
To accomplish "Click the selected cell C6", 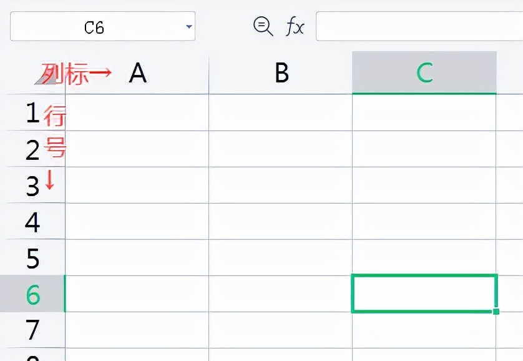I will click(424, 294).
